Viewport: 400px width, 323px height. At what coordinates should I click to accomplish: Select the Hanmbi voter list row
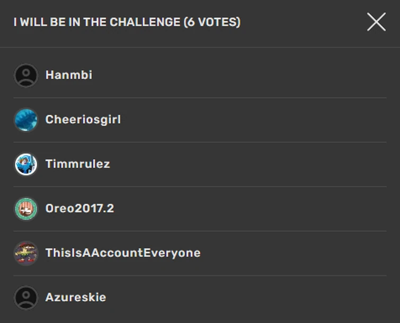(238, 76)
